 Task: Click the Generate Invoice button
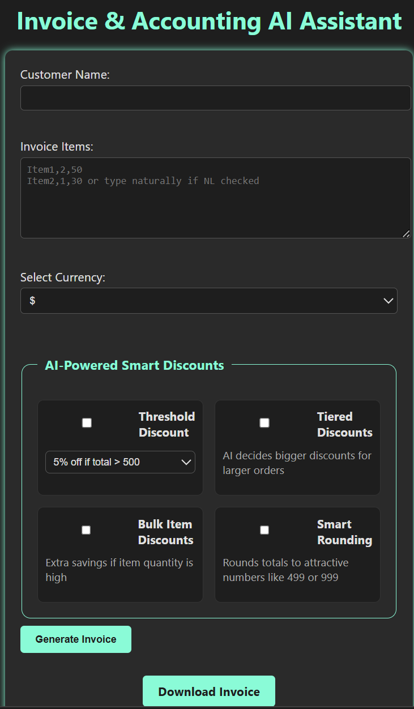click(75, 639)
